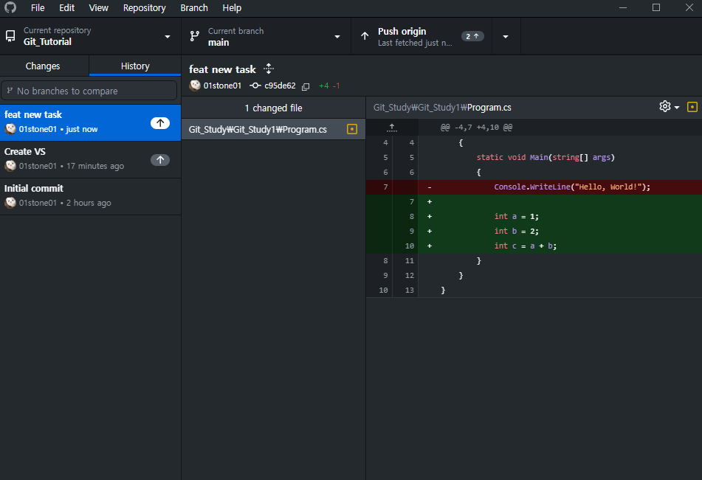This screenshot has height=480, width=702.
Task: Maximize the GitHub Desktop window
Action: pos(656,7)
